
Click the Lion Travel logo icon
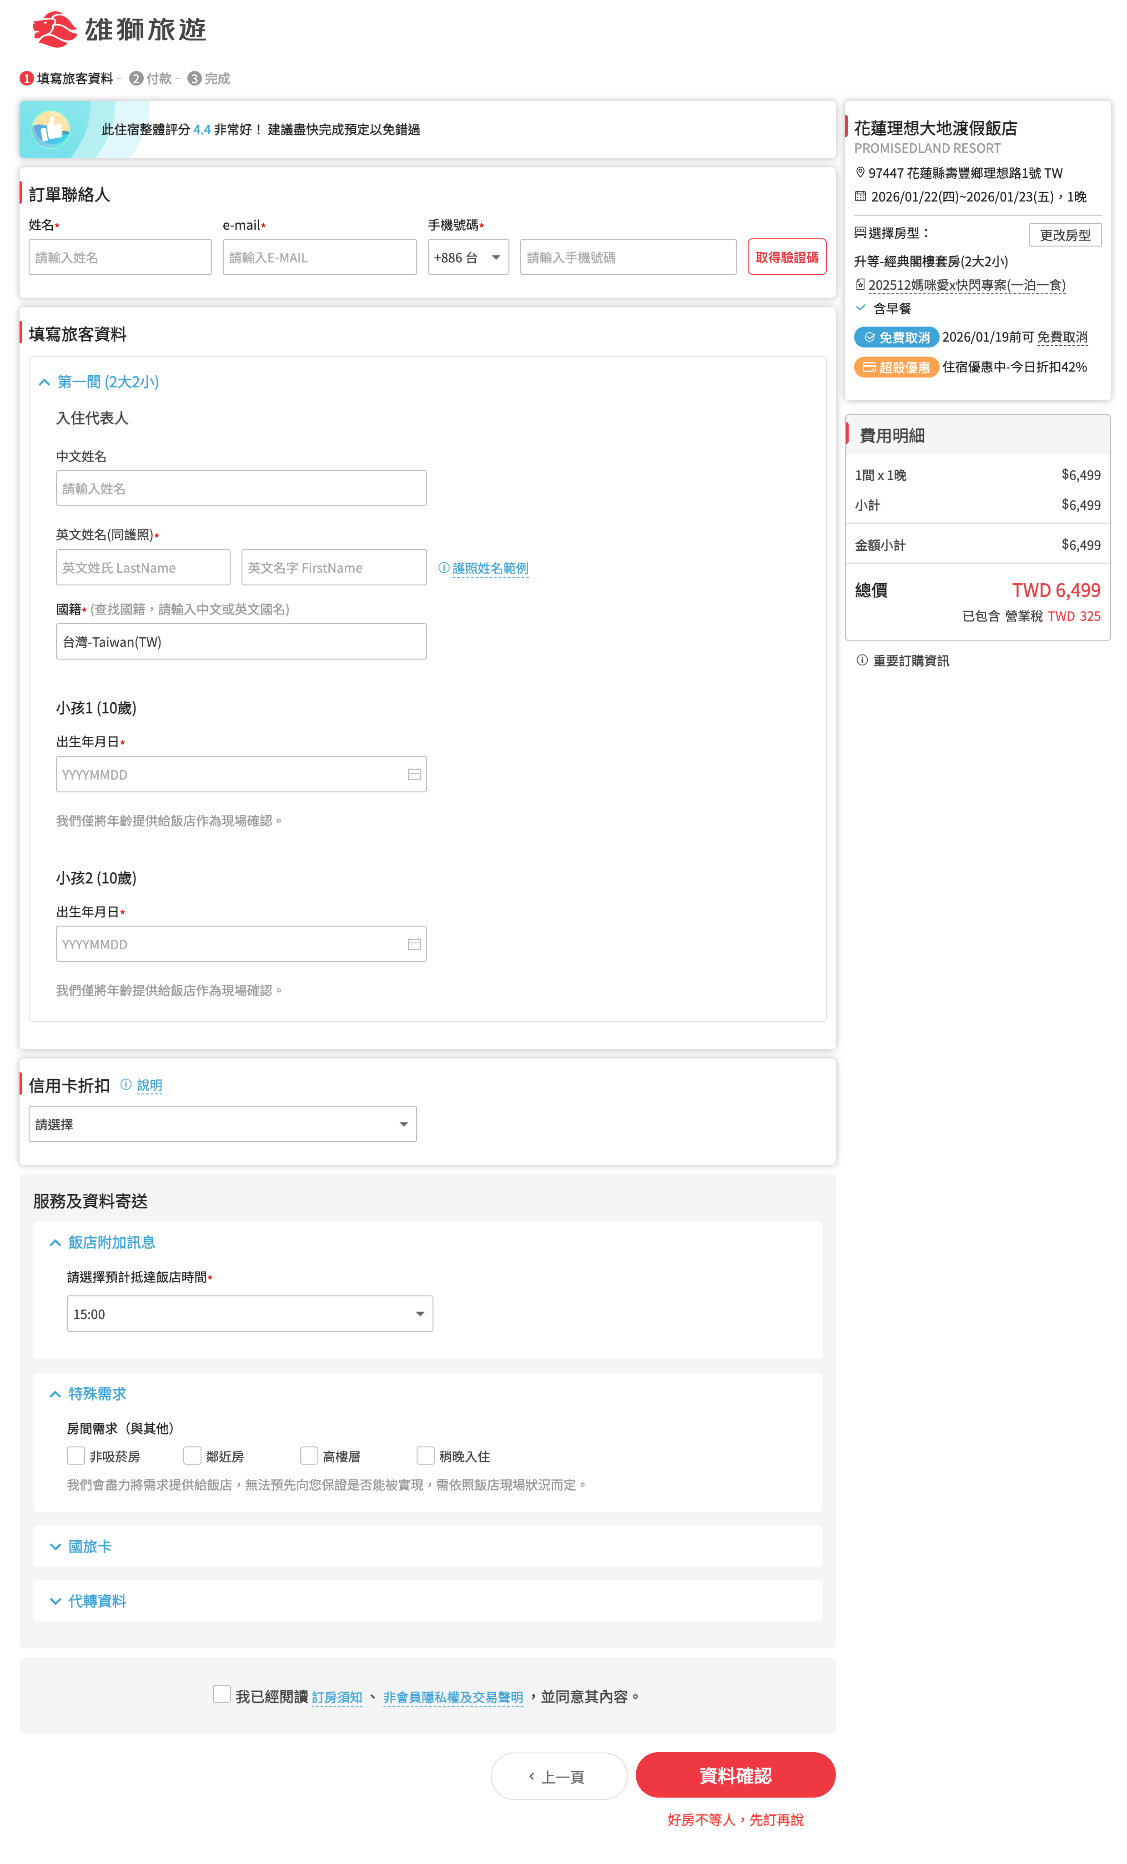[55, 30]
